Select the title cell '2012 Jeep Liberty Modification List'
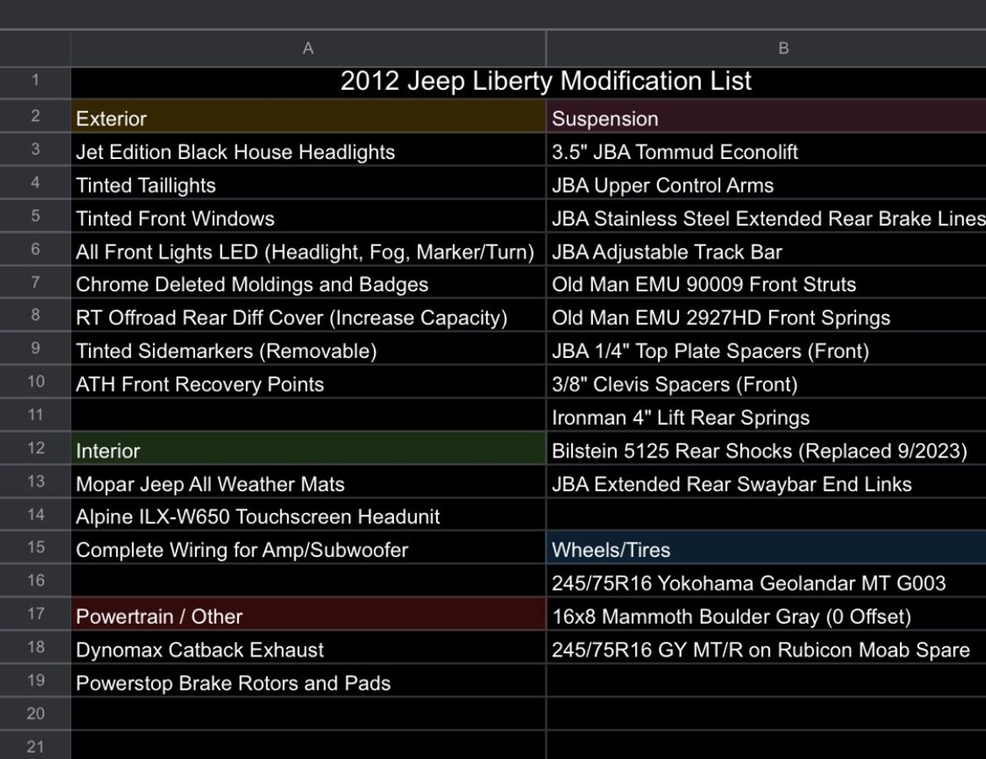This screenshot has width=986, height=759. tap(545, 81)
